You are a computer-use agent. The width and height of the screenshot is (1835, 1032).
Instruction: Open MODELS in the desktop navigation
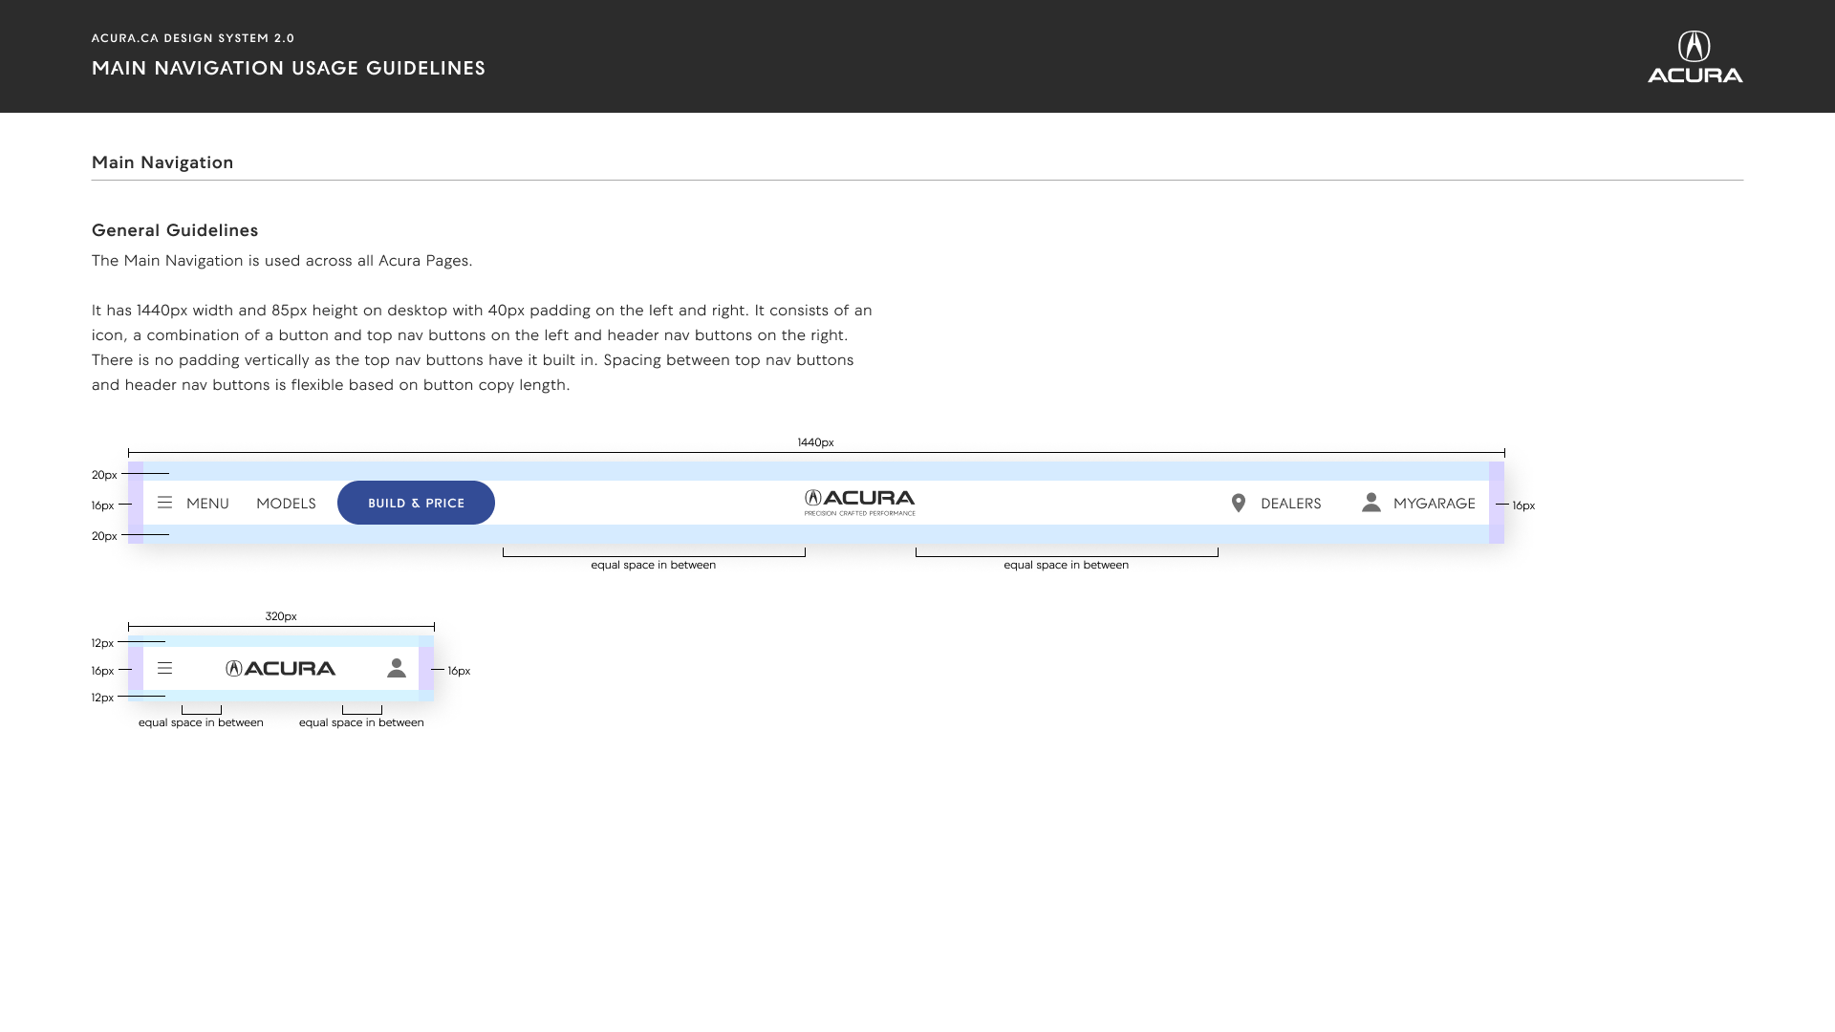pos(286,504)
